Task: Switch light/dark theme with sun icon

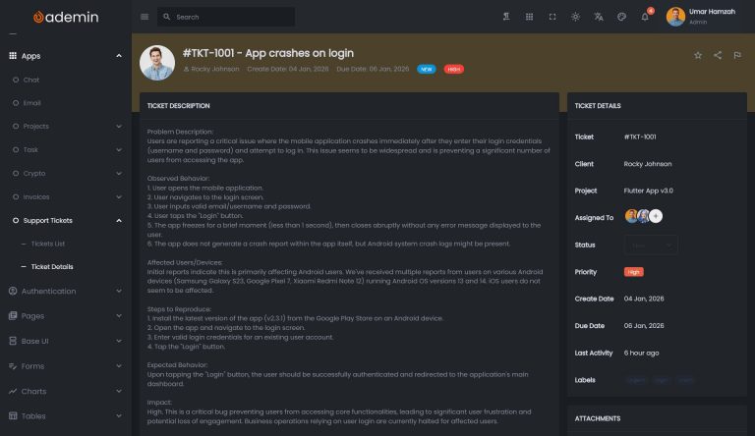Action: [x=575, y=17]
